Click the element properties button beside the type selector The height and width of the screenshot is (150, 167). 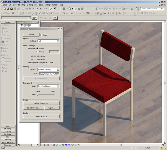coord(34,18)
